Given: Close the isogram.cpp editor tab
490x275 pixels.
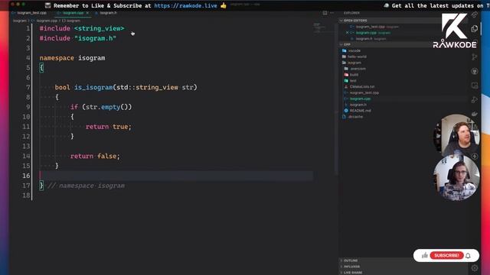Looking at the screenshot, I should (87, 13).
